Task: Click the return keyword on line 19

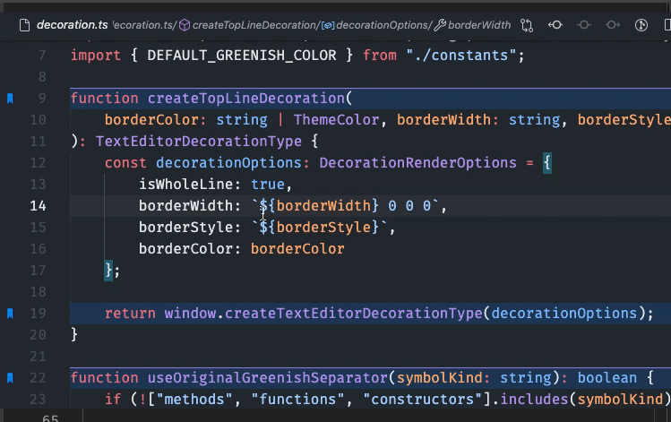Action: pyautogui.click(x=130, y=314)
